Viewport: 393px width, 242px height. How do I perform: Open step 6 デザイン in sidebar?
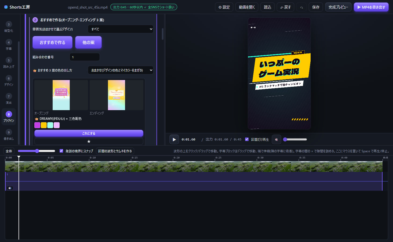point(9,81)
